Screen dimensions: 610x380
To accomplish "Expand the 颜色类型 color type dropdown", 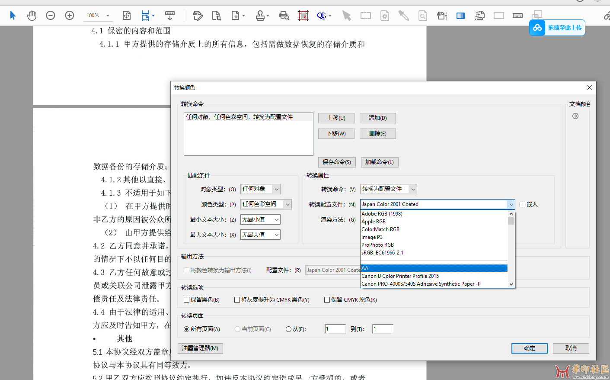I will (x=265, y=204).
